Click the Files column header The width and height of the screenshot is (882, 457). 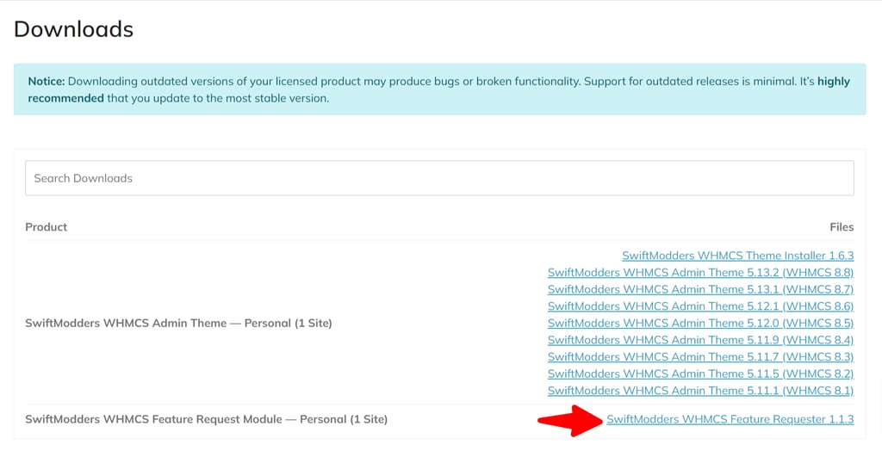tap(842, 227)
